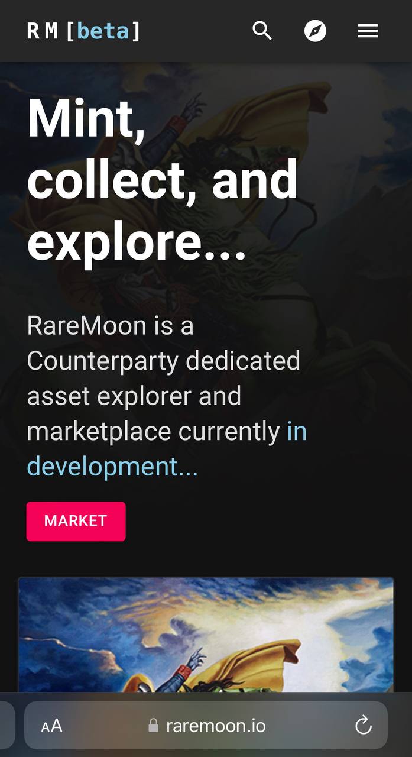Click the RM logo letters
Screen dimensions: 412x757
[43, 31]
